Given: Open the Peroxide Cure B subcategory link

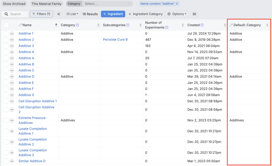Looking at the screenshot, I should (x=115, y=40).
